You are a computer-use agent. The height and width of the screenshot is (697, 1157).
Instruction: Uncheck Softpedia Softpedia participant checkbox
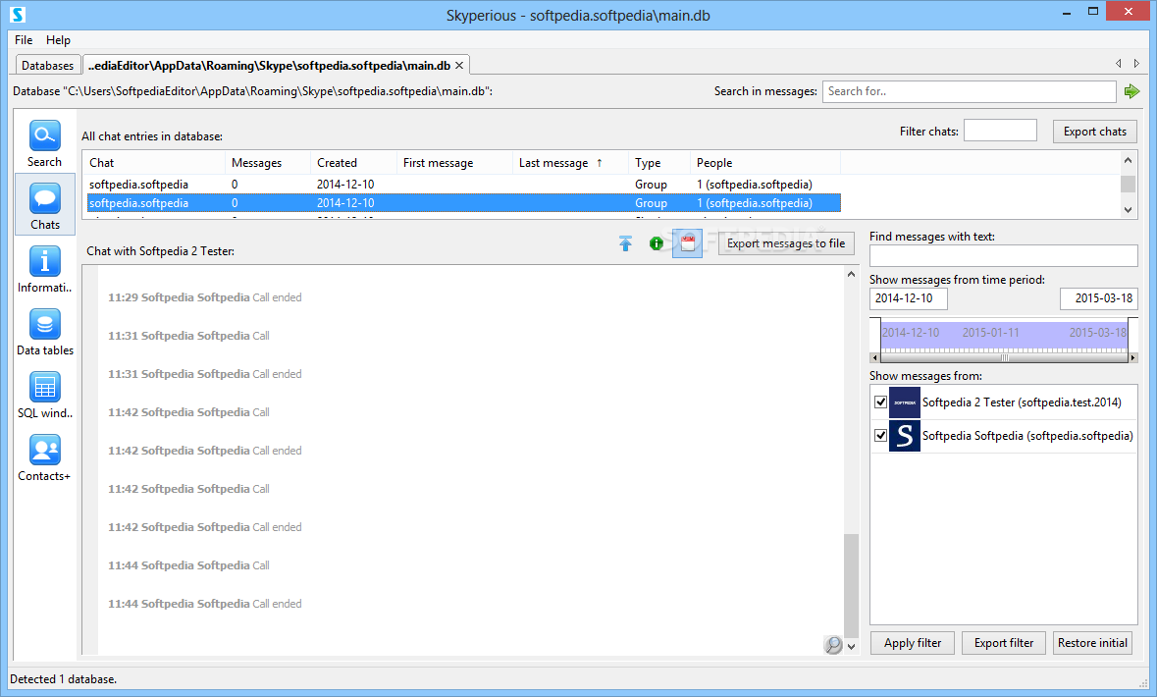click(x=880, y=436)
